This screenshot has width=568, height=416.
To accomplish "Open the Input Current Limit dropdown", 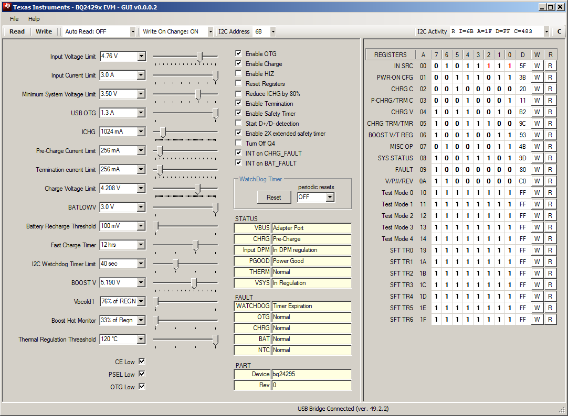I will [x=141, y=75].
